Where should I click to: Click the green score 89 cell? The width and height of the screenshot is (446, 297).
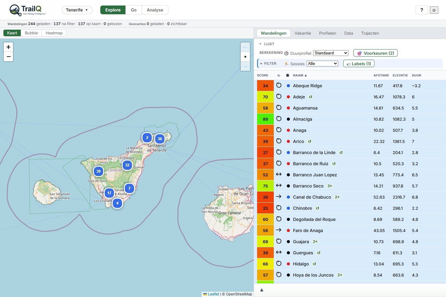(x=265, y=119)
